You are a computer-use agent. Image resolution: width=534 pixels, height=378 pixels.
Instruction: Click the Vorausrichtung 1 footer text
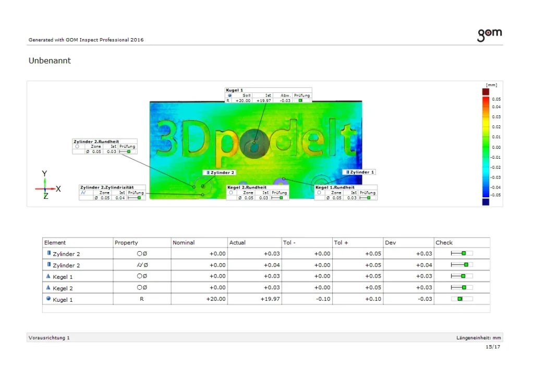click(x=49, y=338)
